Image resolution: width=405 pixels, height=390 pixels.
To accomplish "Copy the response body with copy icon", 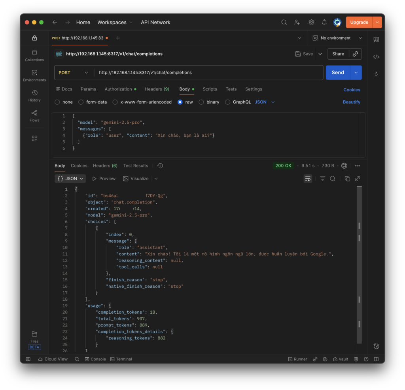I will click(x=347, y=179).
